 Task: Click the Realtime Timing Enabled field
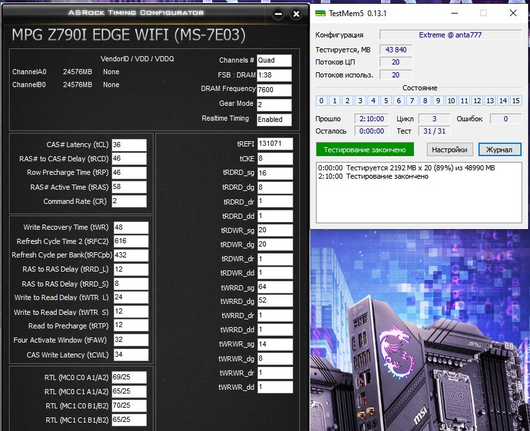pyautogui.click(x=274, y=120)
